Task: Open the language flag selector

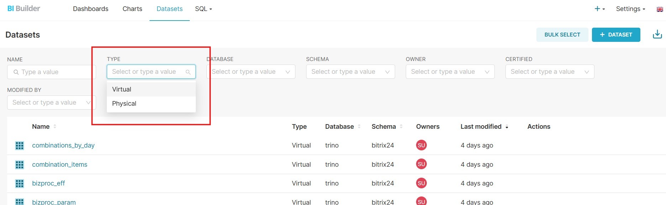Action: (660, 9)
